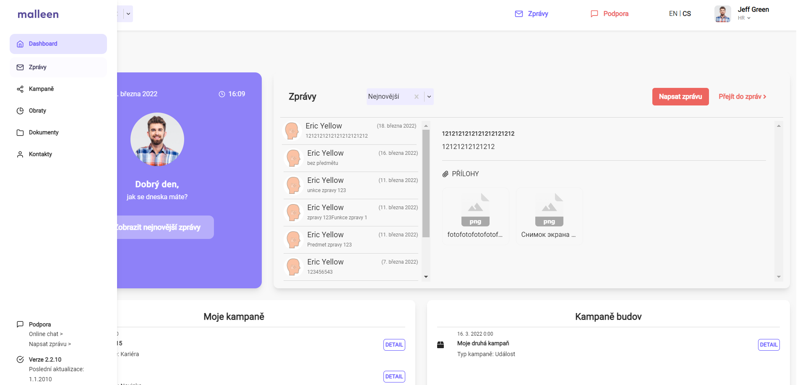Open Eric Yellow message from 18. března 2022
This screenshot has height=385, width=800.
coord(350,131)
